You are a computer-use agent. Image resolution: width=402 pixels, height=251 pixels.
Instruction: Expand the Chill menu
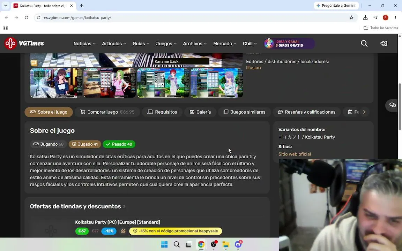tap(250, 44)
